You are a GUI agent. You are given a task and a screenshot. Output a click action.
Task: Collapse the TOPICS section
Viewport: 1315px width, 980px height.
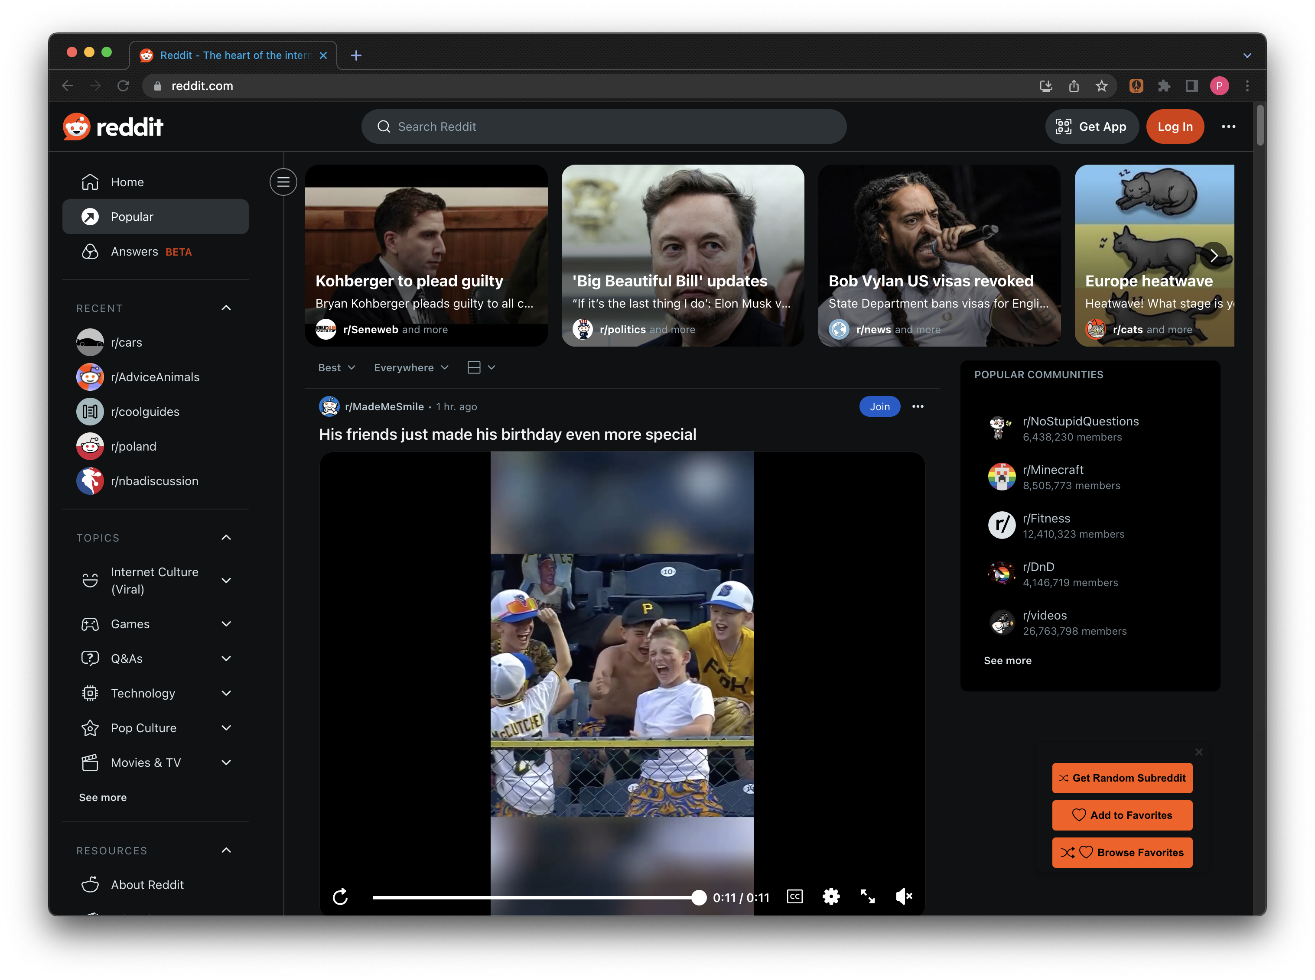click(226, 538)
